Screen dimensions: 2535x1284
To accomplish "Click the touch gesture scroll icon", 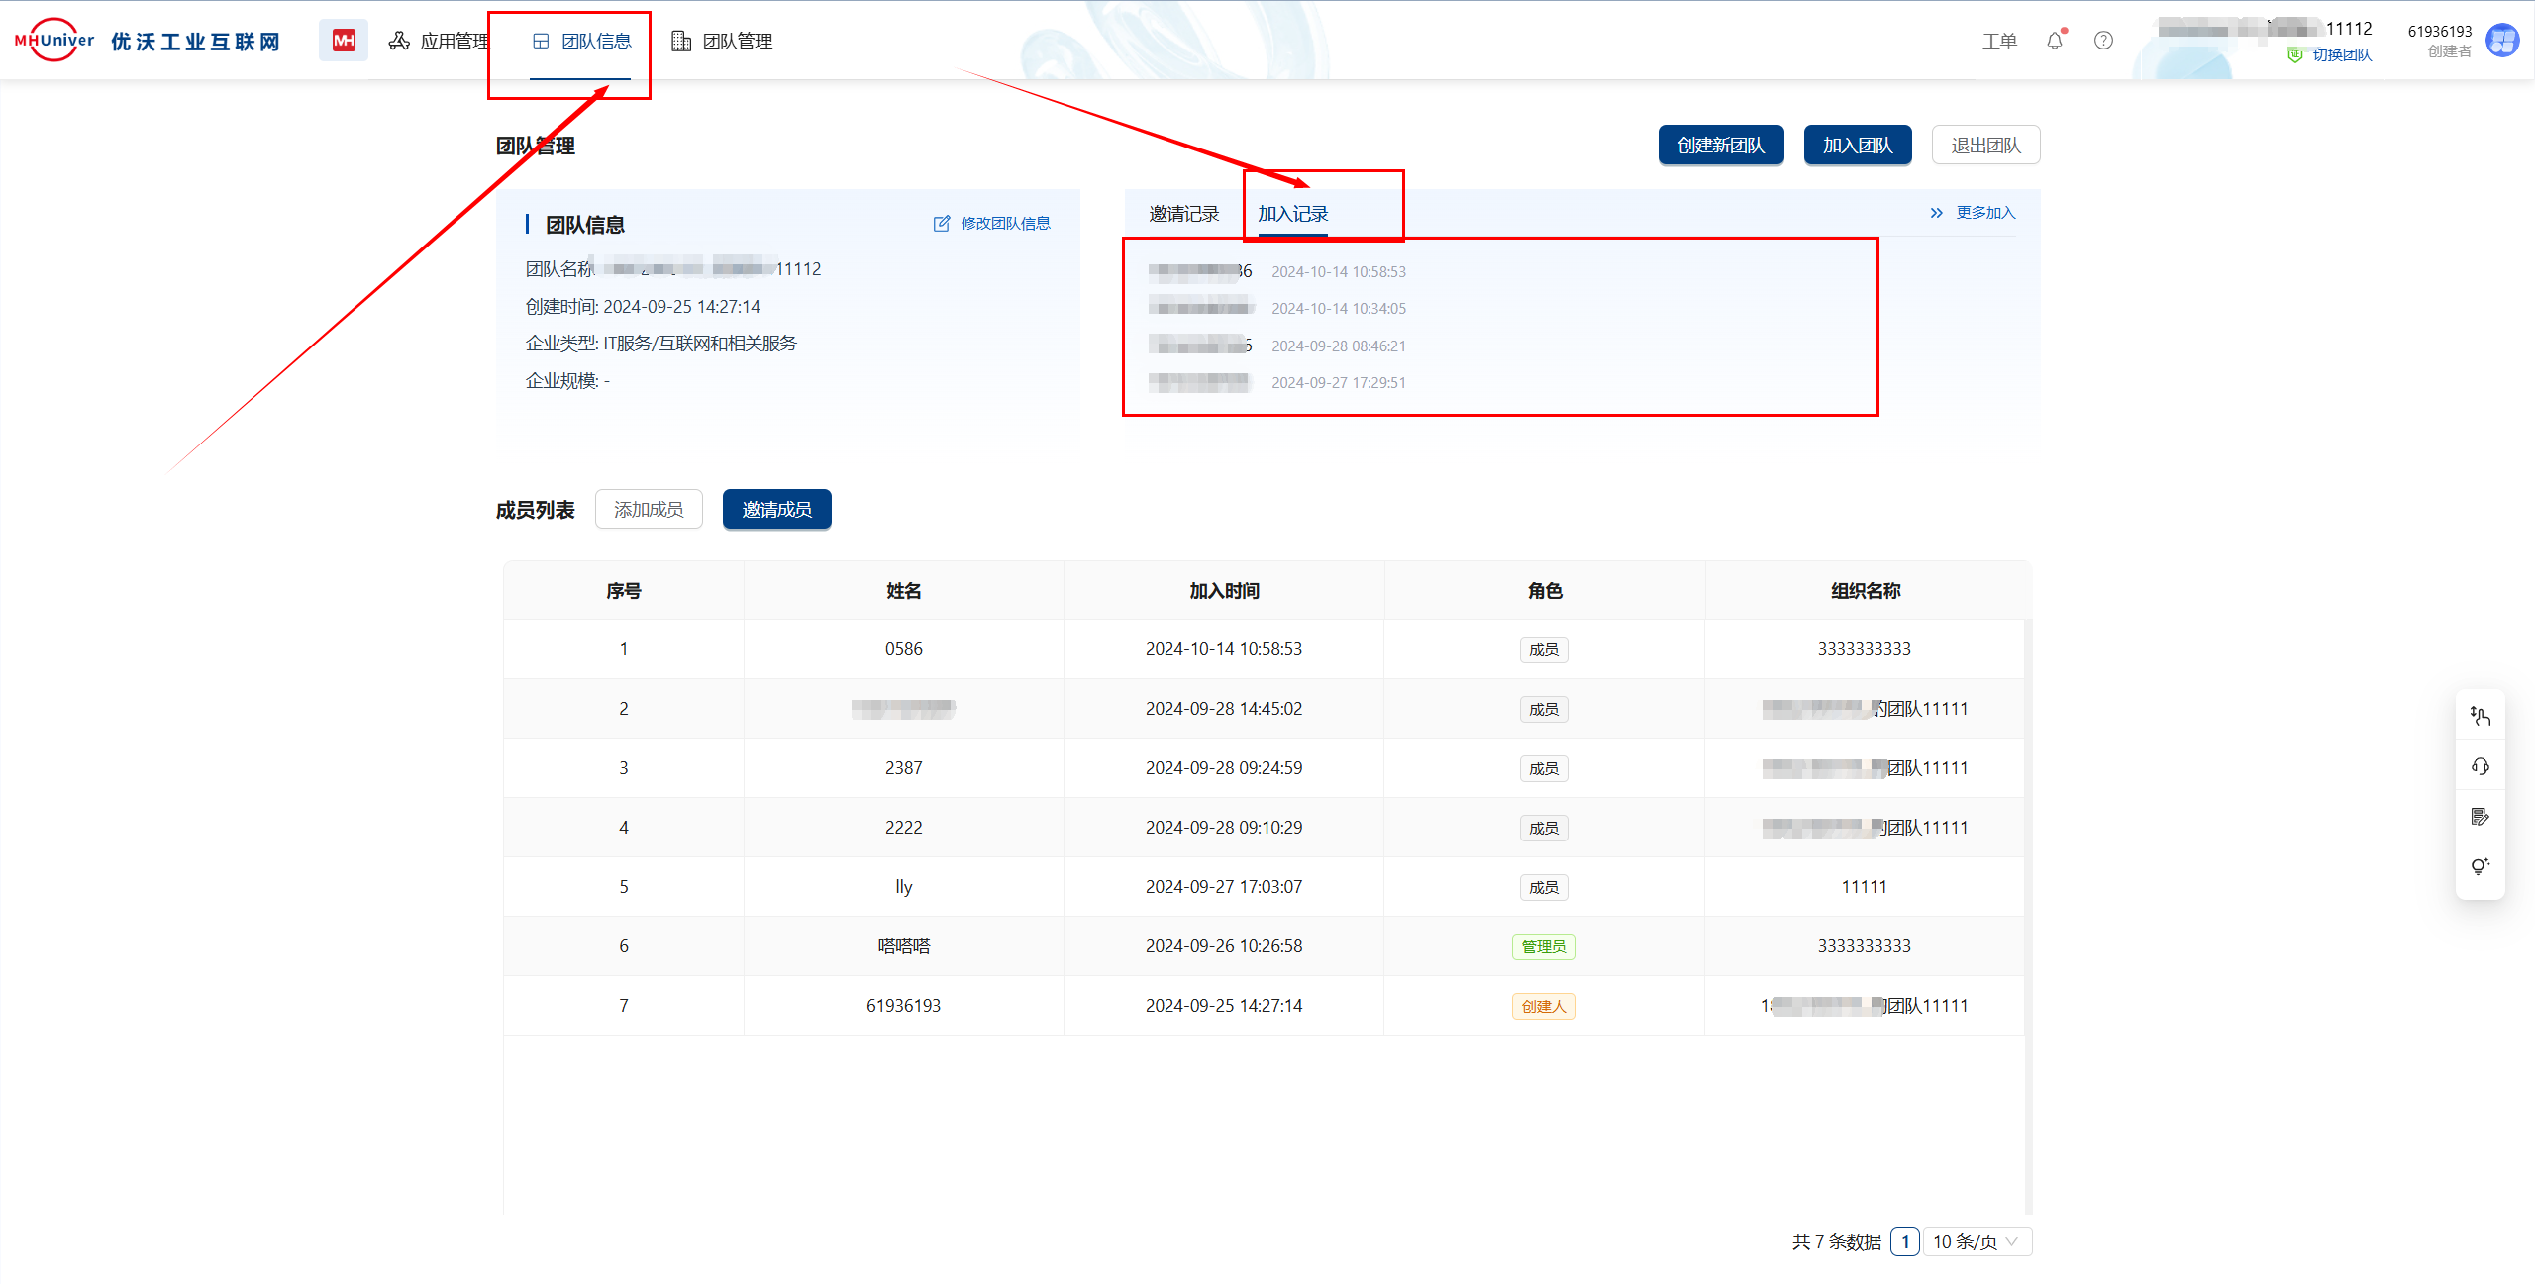I will point(2480,716).
